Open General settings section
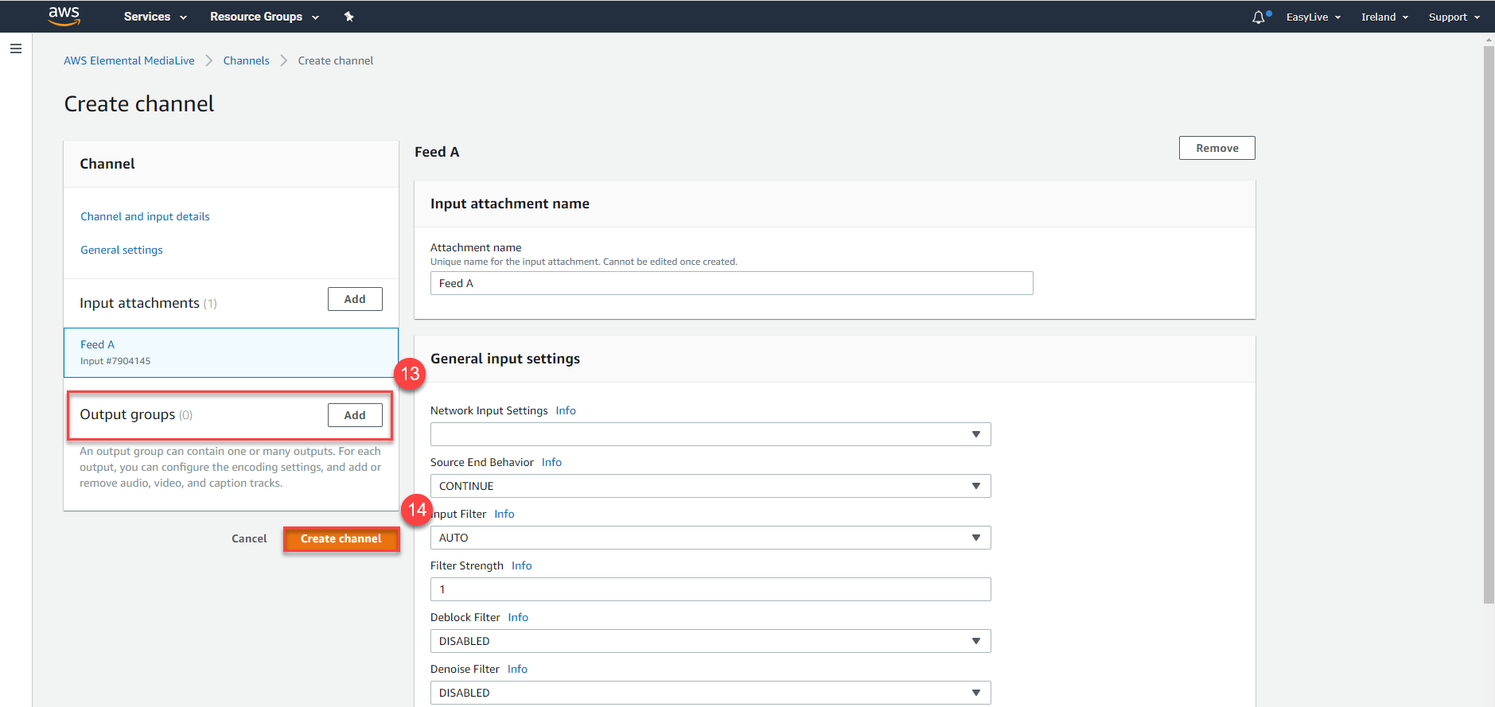This screenshot has height=707, width=1495. pos(122,250)
